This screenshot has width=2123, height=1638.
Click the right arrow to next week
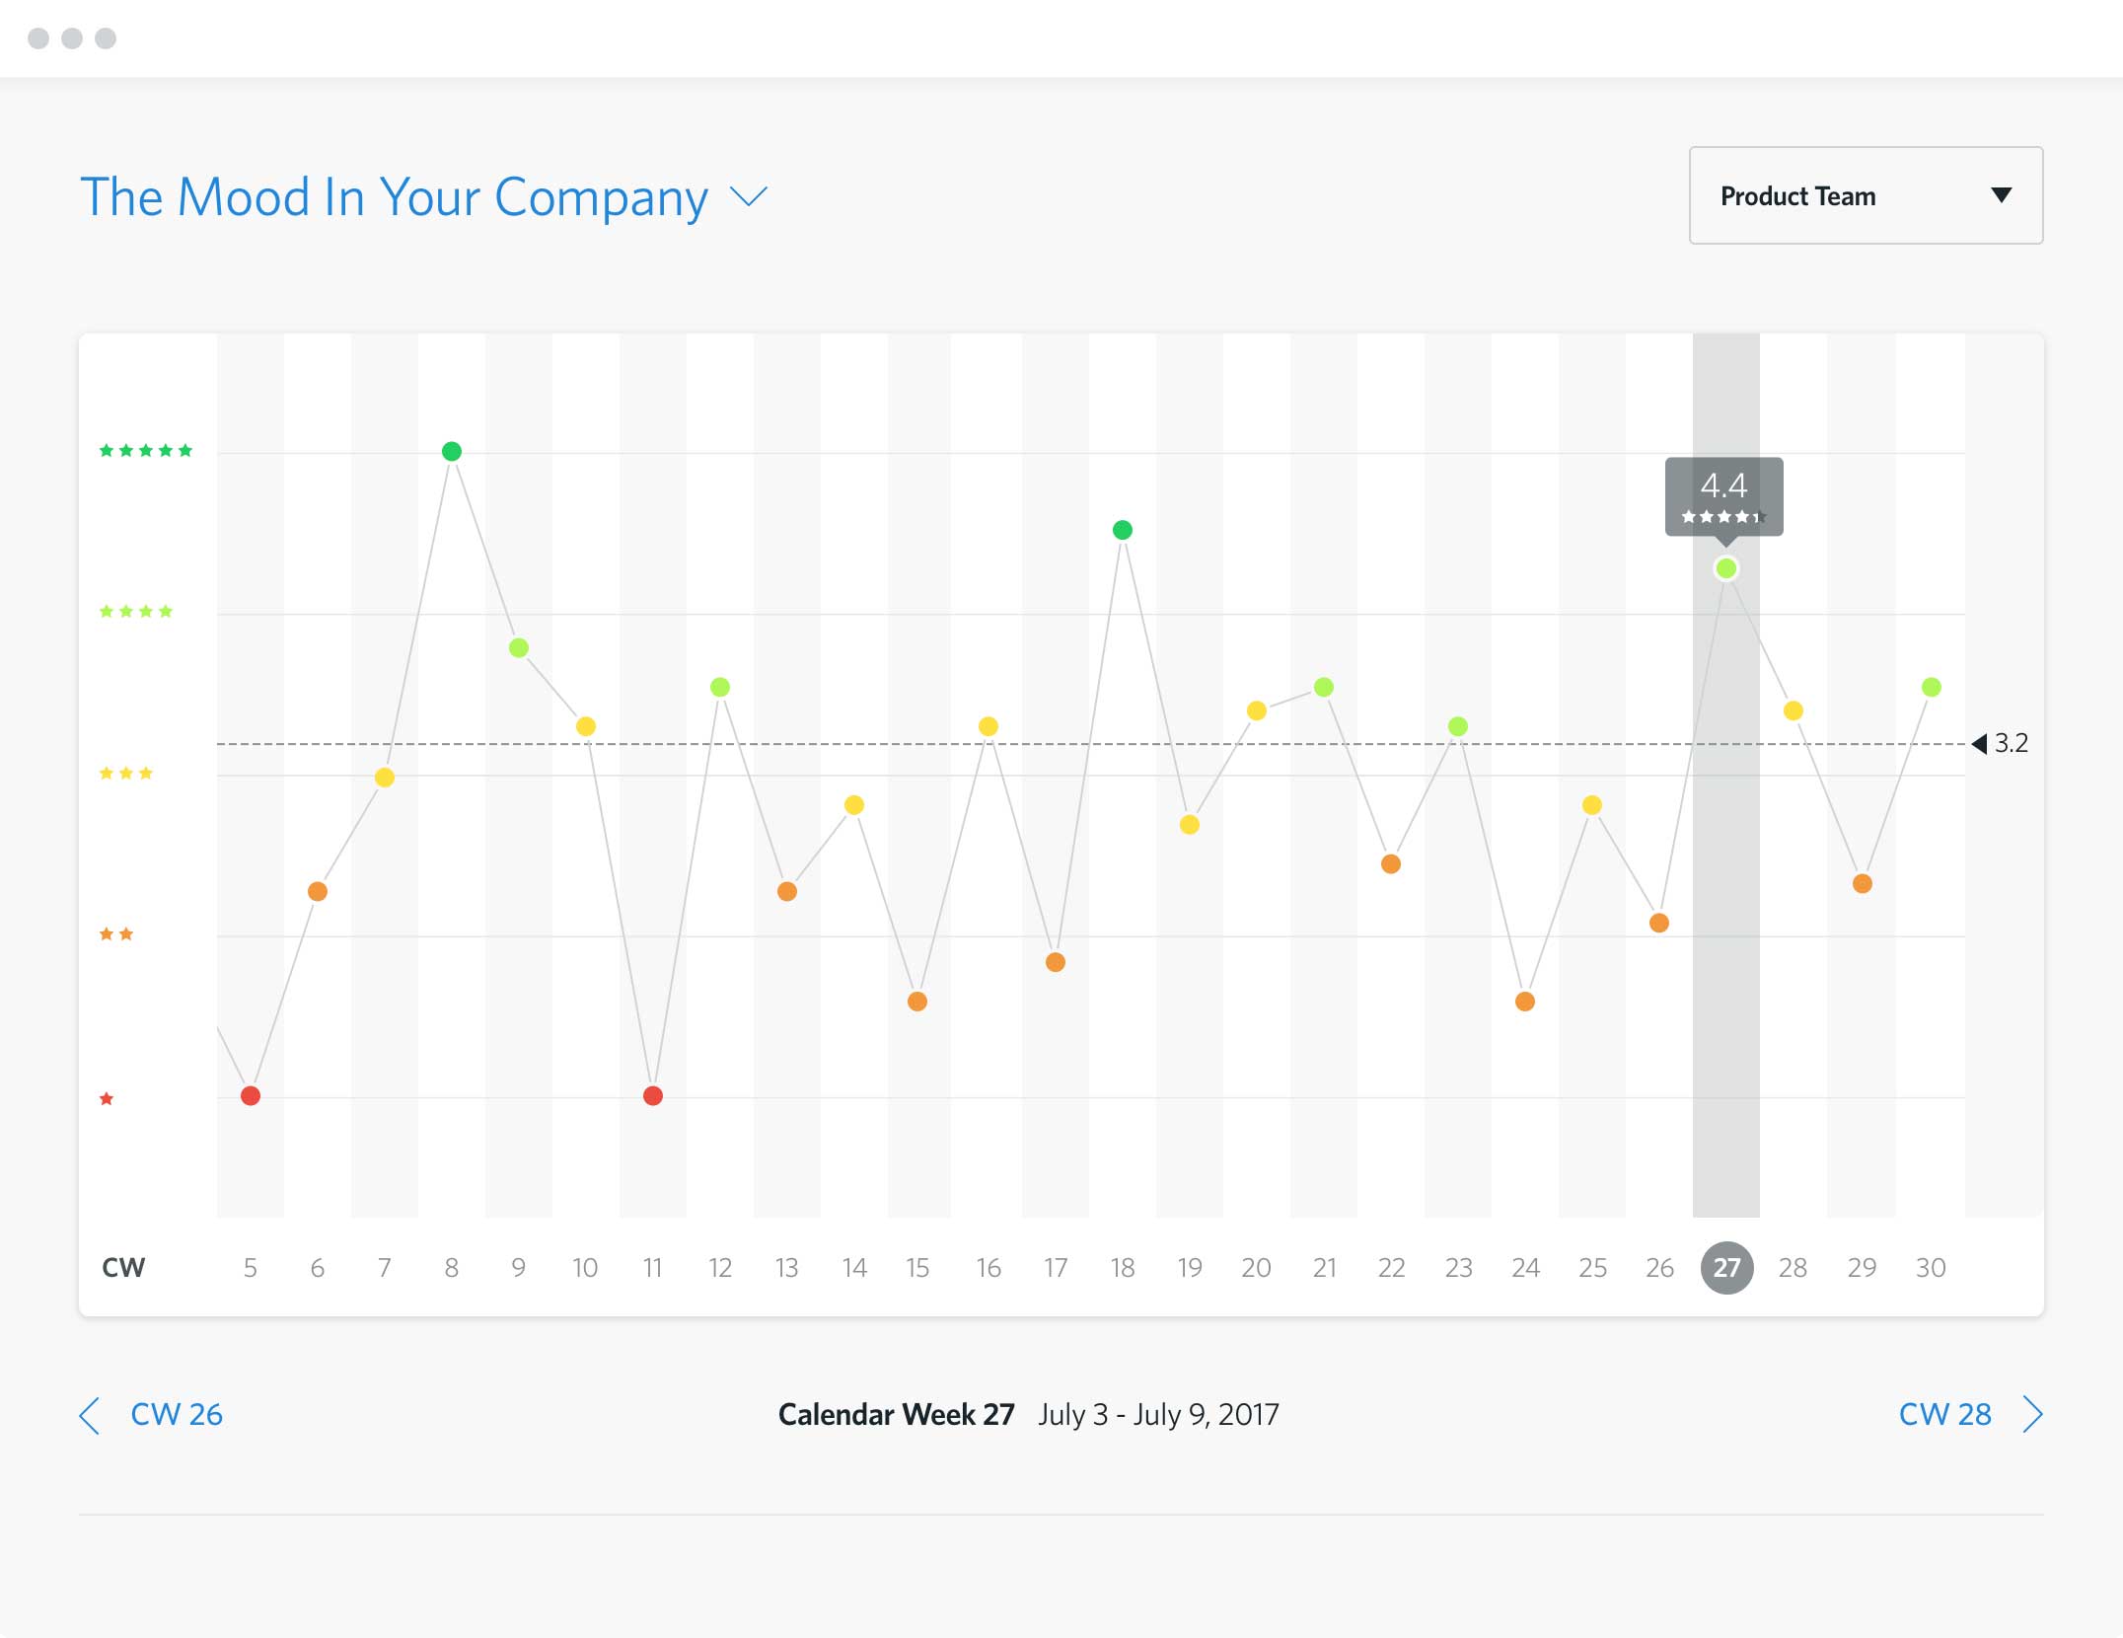[x=2032, y=1415]
